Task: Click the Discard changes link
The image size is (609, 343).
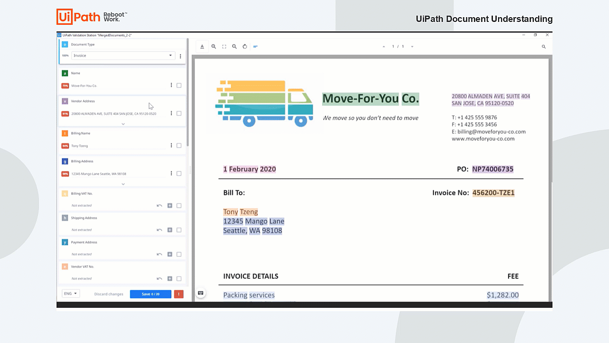Action: pos(109,294)
